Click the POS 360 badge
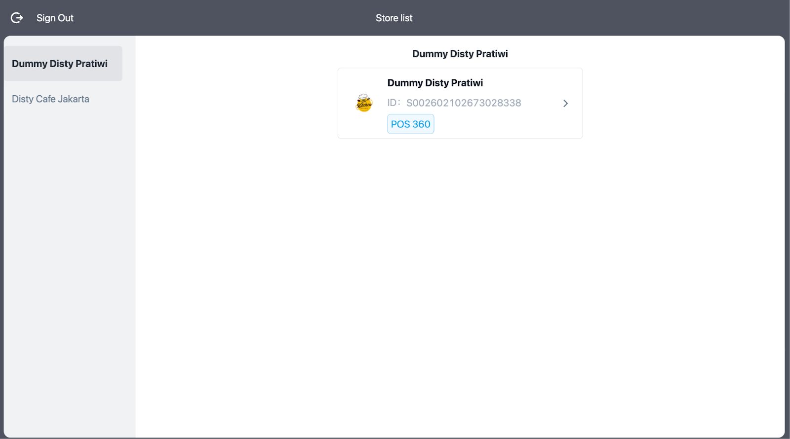 (x=410, y=124)
